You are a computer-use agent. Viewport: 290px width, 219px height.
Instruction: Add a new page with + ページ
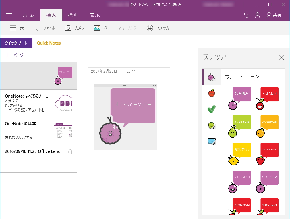pos(14,55)
